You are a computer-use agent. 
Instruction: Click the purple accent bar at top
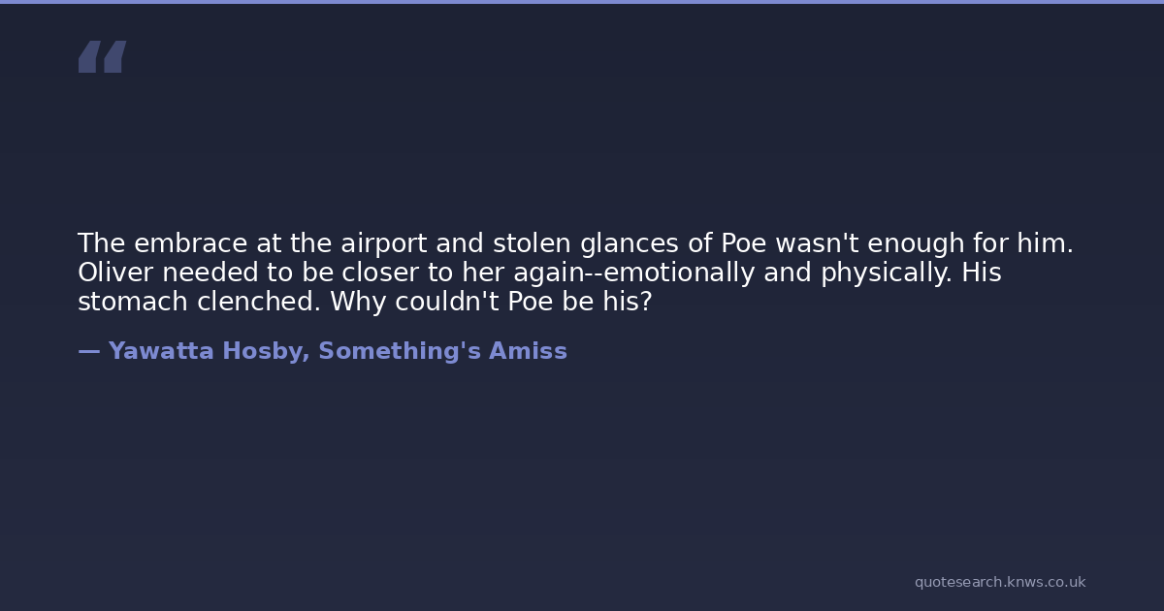click(x=582, y=2)
